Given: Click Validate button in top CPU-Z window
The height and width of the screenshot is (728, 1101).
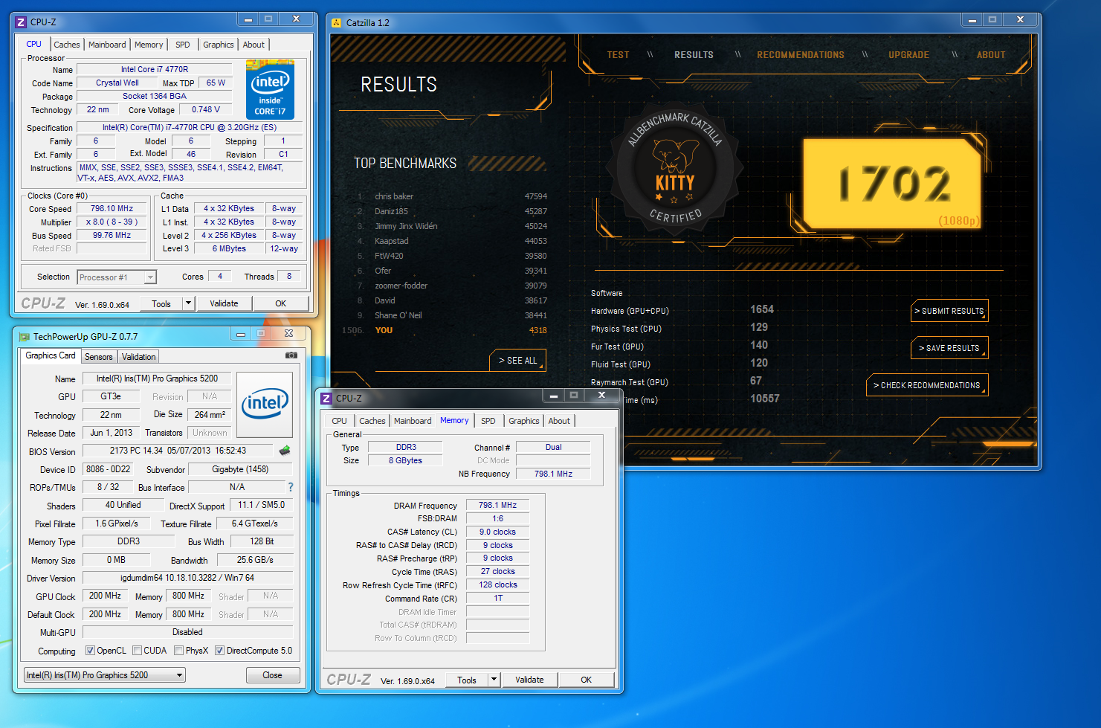Looking at the screenshot, I should tap(224, 303).
